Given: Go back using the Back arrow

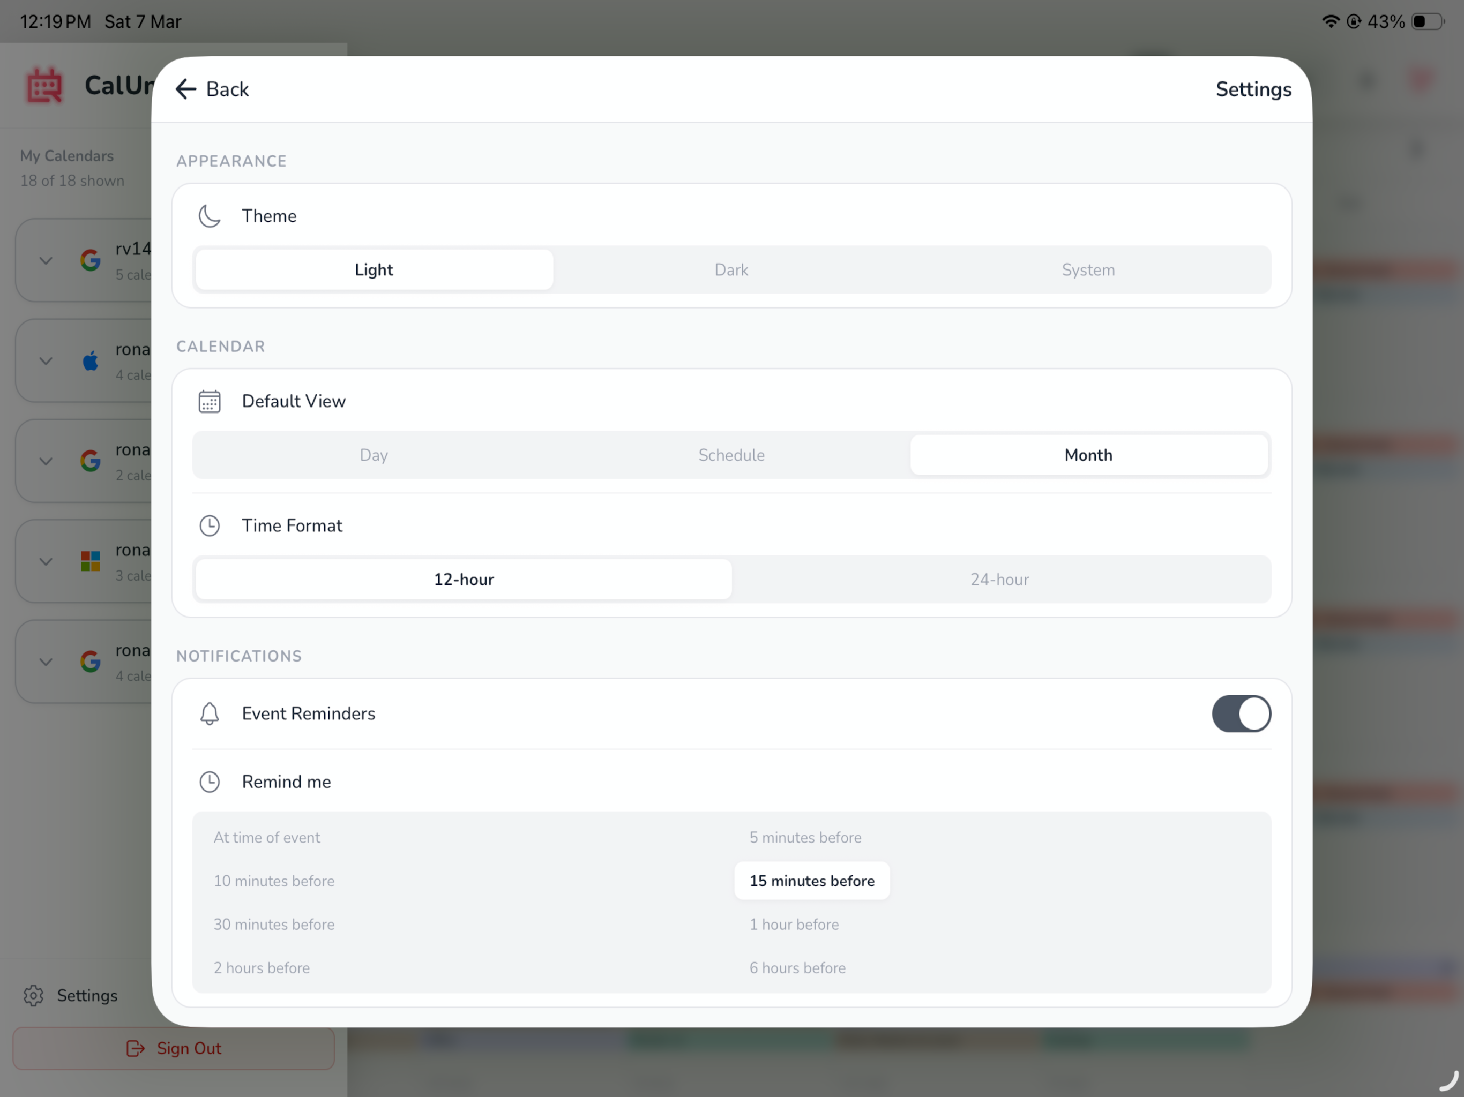Looking at the screenshot, I should pyautogui.click(x=211, y=89).
